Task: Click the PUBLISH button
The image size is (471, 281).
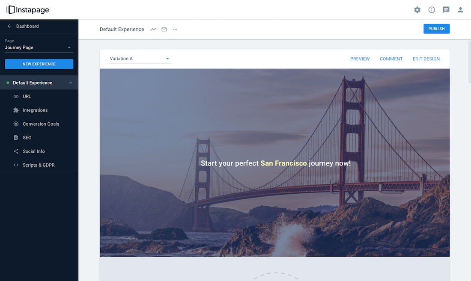Action: click(436, 29)
